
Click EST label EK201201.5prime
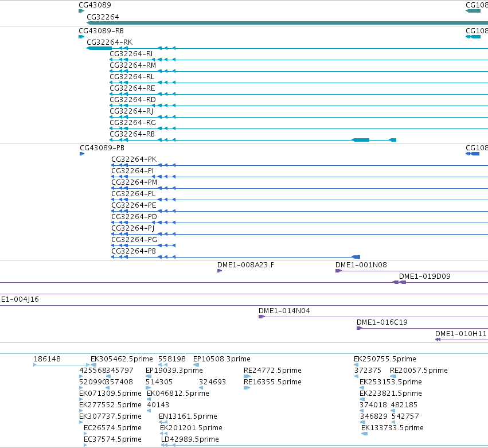(x=191, y=428)
